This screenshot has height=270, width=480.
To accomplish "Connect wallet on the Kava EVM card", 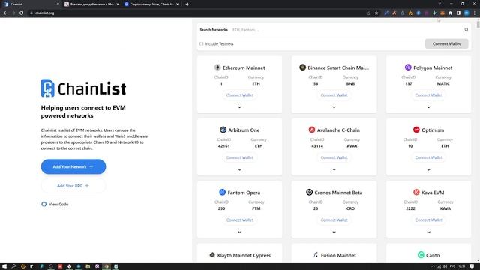I will (x=428, y=220).
